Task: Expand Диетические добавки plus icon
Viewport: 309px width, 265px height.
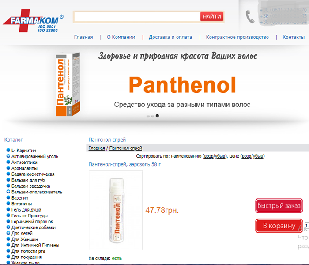Action: tap(8, 227)
